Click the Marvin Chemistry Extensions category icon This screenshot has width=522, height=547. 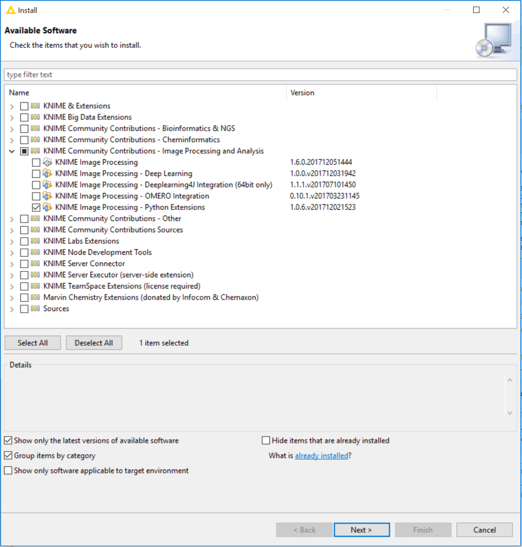click(x=35, y=297)
